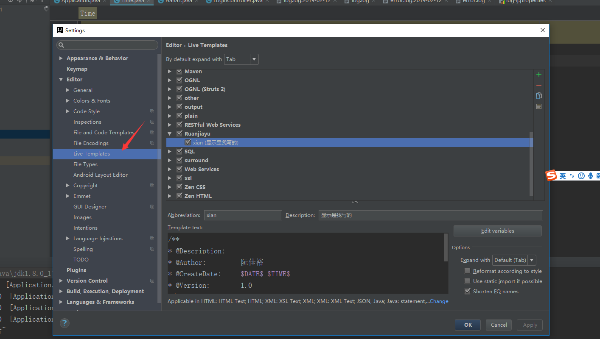
Task: Focus the settings search box
Action: pyautogui.click(x=107, y=45)
